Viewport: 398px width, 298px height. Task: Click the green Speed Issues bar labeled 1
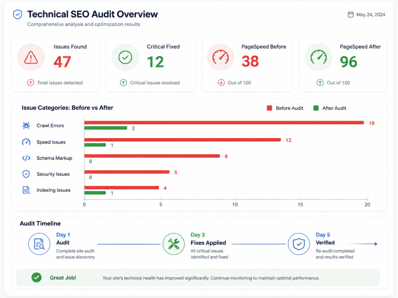point(95,145)
